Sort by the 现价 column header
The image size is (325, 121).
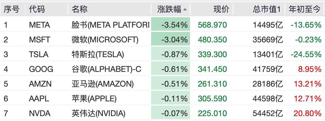pyautogui.click(x=222, y=9)
